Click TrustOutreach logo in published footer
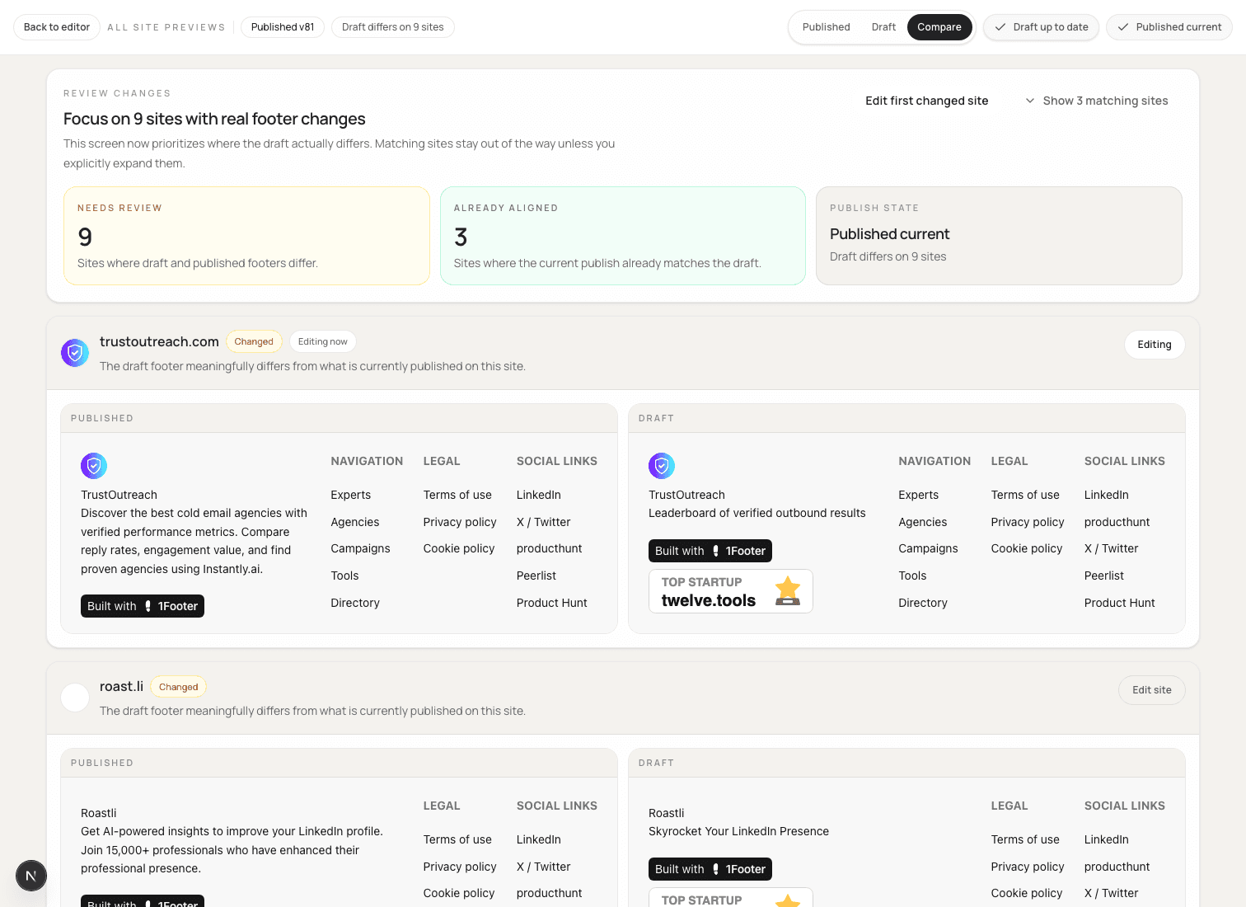Image resolution: width=1246 pixels, height=907 pixels. (x=94, y=466)
